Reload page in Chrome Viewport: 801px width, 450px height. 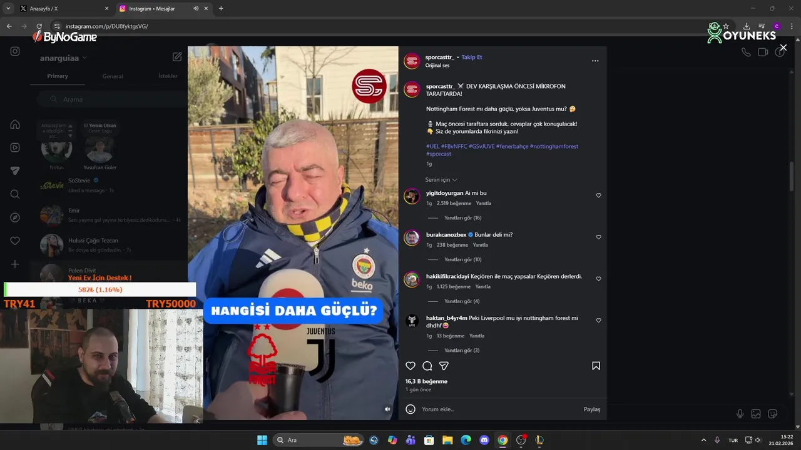click(x=39, y=26)
